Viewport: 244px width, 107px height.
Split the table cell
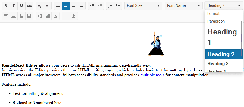pyautogui.click(x=74, y=16)
